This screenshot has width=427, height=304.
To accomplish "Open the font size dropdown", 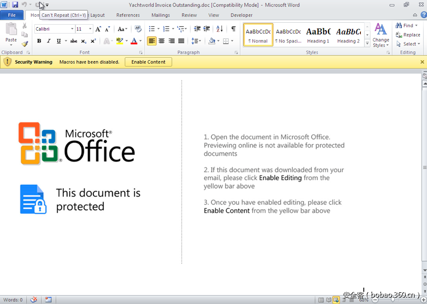I will (x=90, y=29).
